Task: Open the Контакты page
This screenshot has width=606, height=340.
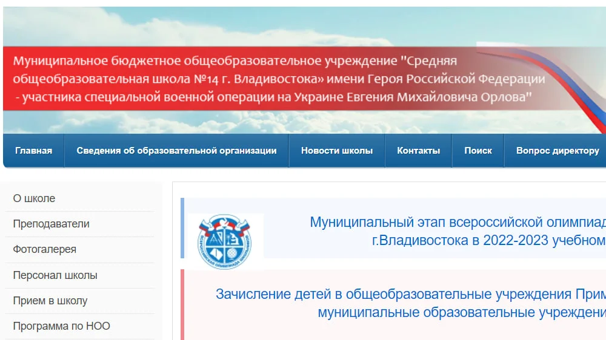Action: 418,151
